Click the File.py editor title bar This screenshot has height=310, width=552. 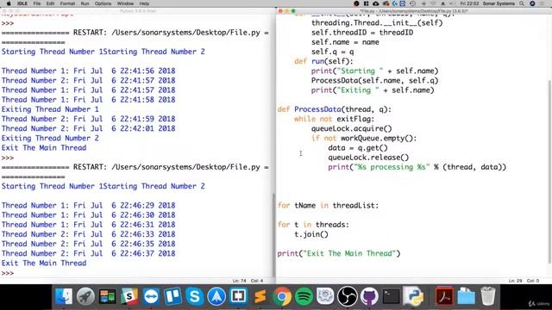pos(414,11)
